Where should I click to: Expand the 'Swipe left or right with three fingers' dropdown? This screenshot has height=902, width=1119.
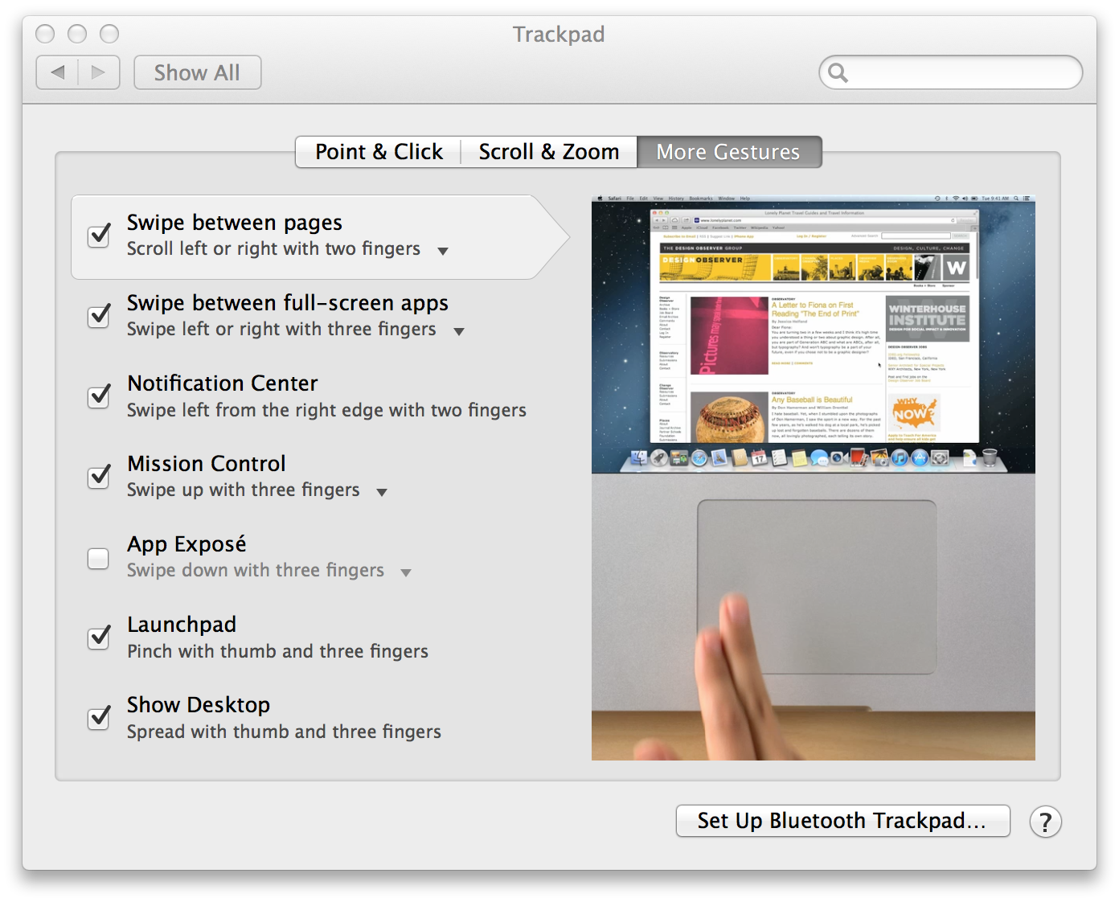click(x=459, y=331)
